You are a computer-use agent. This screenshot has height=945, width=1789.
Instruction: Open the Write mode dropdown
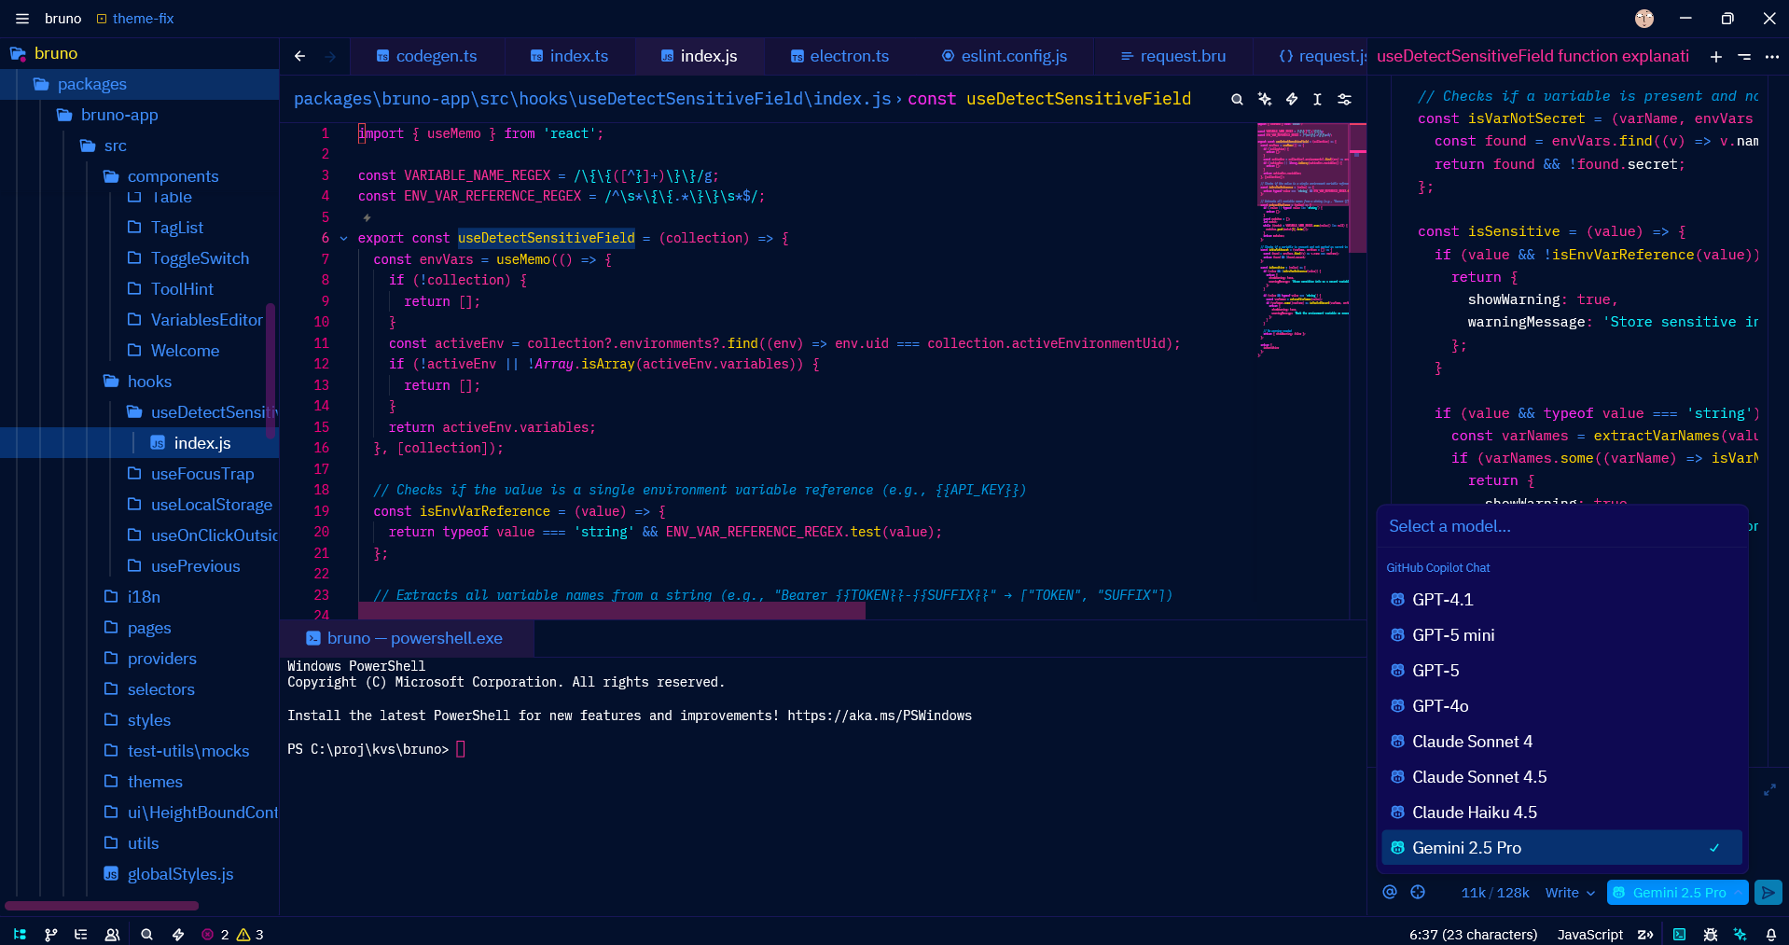[1570, 893]
